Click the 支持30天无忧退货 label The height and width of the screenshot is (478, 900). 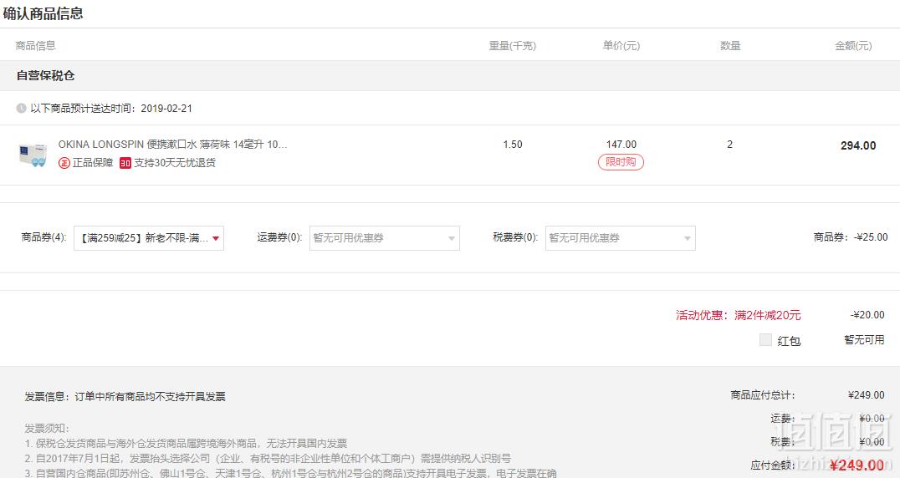tap(175, 163)
